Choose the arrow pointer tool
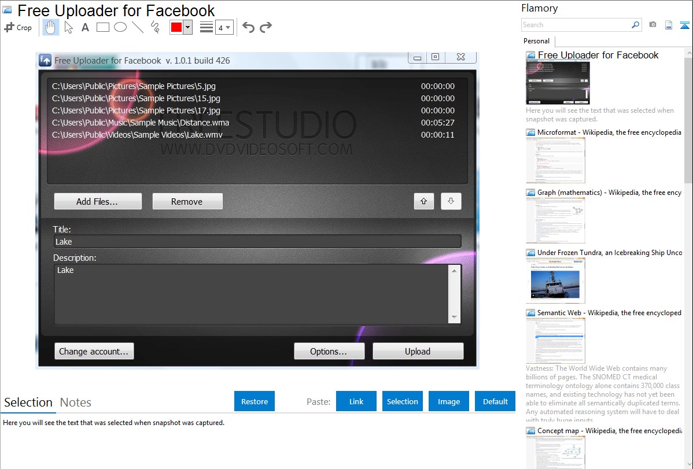 68,27
